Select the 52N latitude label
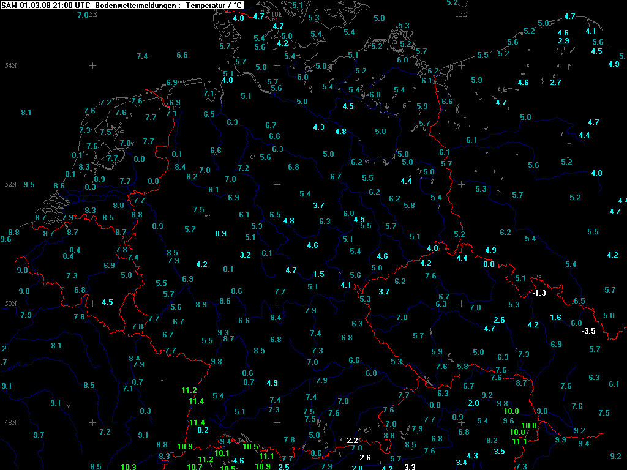This screenshot has height=470, width=627. click(10, 184)
